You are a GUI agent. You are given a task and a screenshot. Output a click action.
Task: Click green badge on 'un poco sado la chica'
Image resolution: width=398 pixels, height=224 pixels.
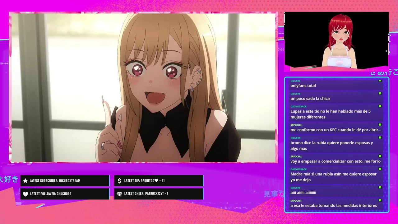click(x=380, y=93)
